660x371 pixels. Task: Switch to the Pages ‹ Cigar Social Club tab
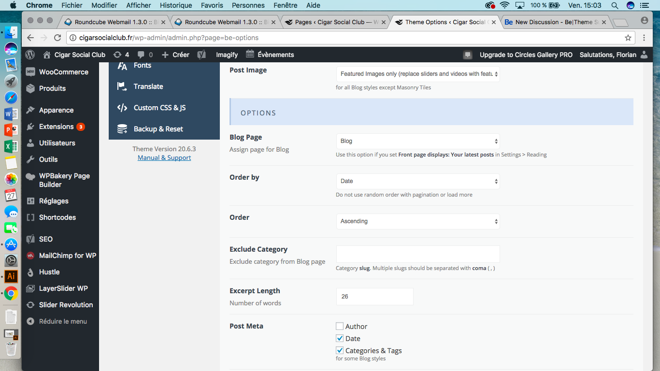335,22
